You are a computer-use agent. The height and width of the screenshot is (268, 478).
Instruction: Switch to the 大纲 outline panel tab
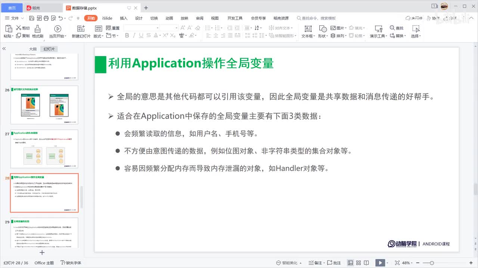(x=33, y=49)
